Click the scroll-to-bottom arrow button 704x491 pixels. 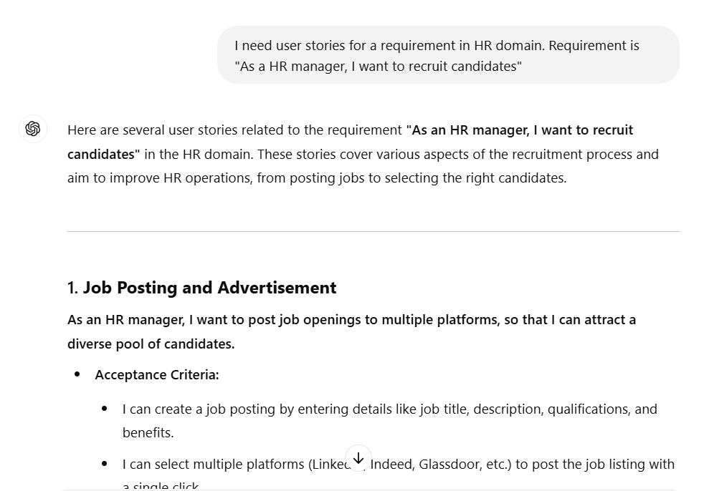tap(358, 458)
